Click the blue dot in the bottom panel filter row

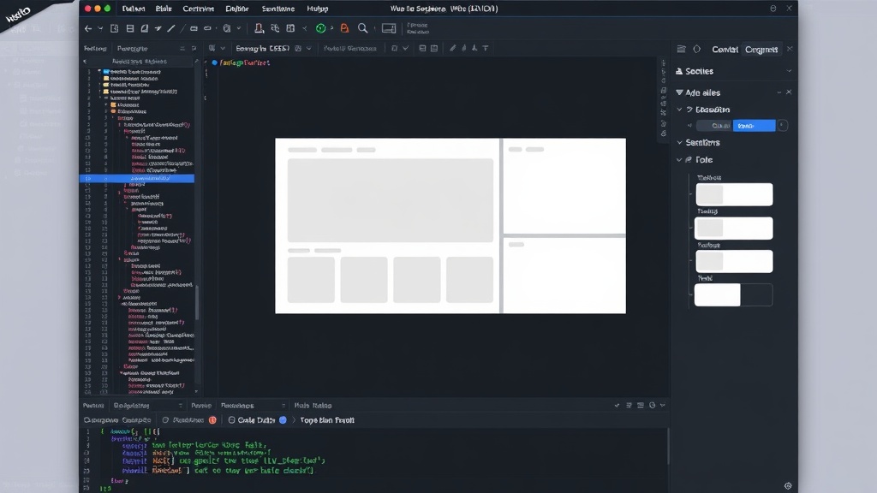click(x=283, y=419)
